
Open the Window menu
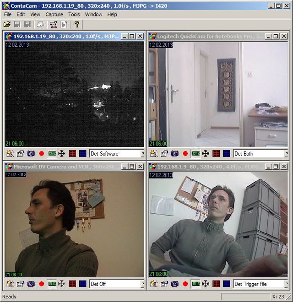[x=93, y=15]
